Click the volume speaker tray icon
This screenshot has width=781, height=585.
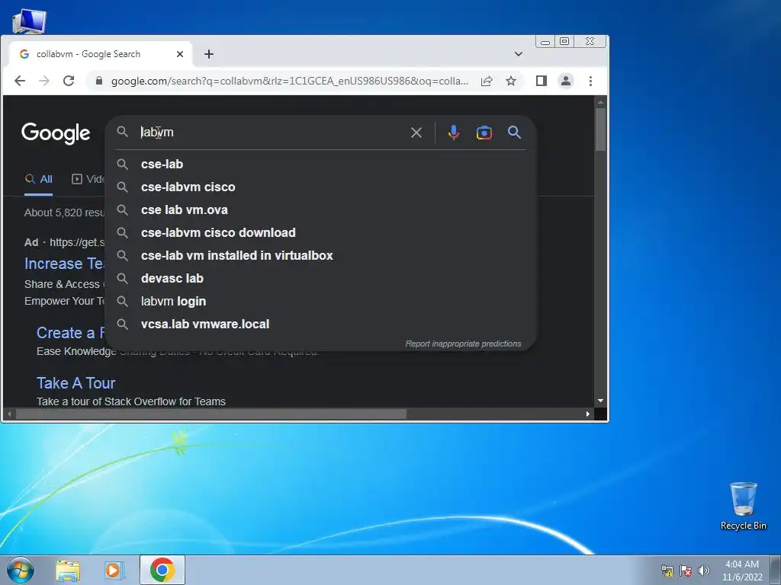click(x=703, y=571)
